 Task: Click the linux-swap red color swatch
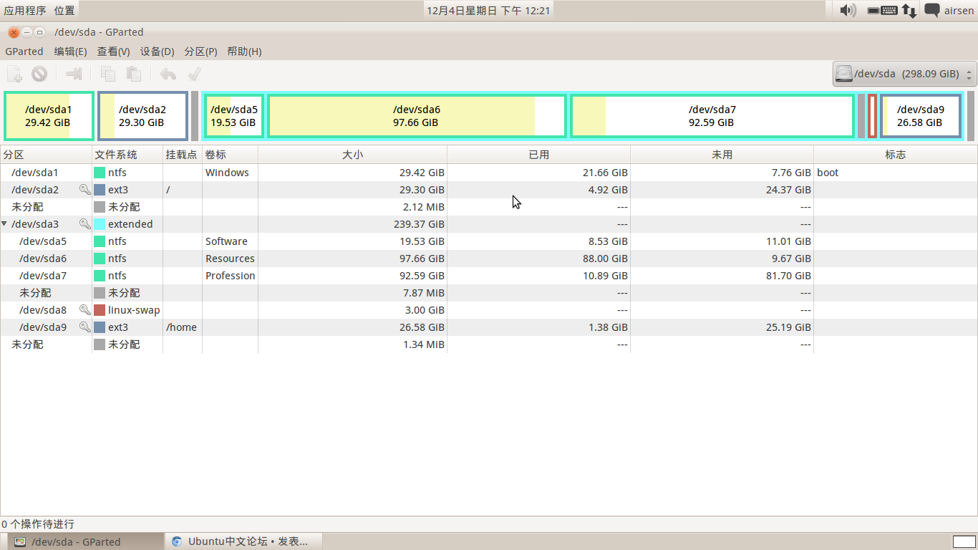[100, 310]
